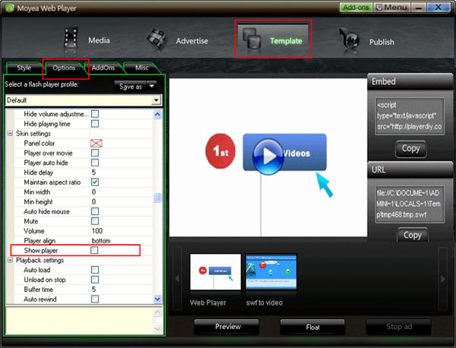This screenshot has height=348, width=456.
Task: Open the Save as dropdown arrow
Action: (151, 86)
